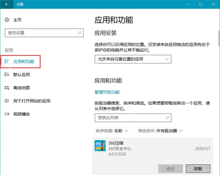Open 用于打开网站的应用 page

pyautogui.click(x=32, y=101)
